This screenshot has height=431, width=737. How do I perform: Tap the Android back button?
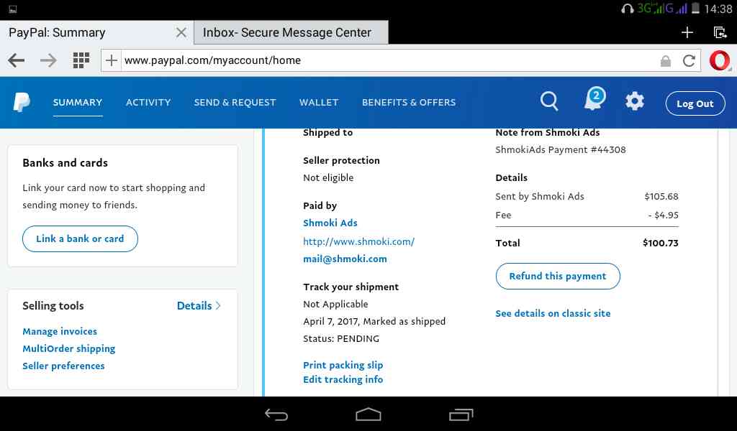(276, 414)
